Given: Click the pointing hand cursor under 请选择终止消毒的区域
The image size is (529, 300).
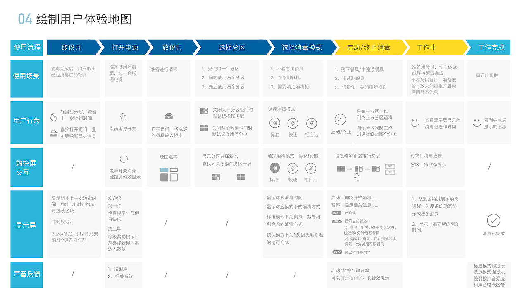Looking at the screenshot, I should click(x=357, y=177).
